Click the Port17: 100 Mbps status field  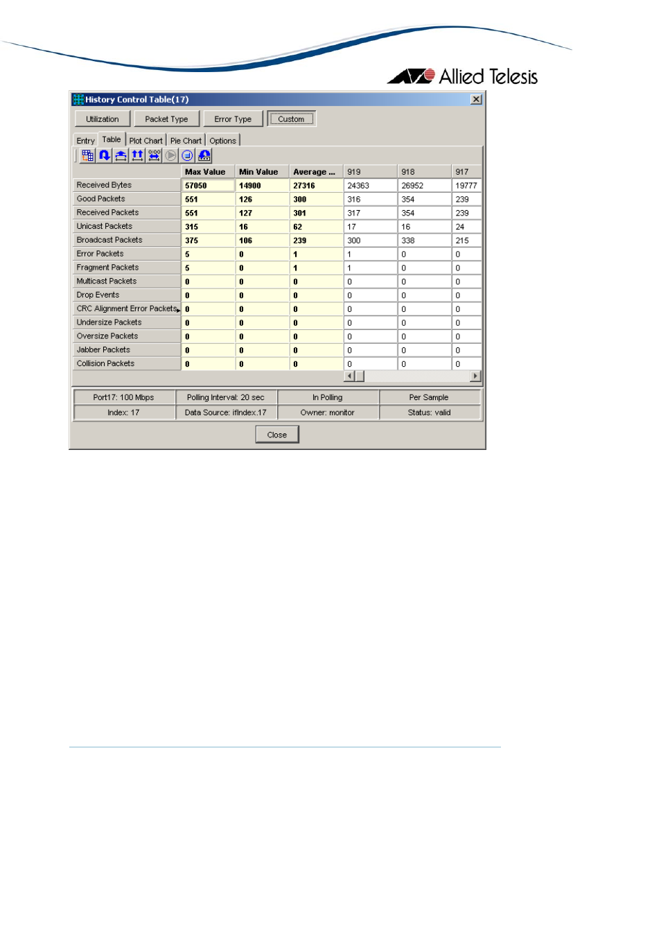click(124, 398)
